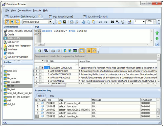Screen dimensions: 164x127
Task: Check the box for row ADAPTATION HOLES
Action: (x=40, y=74)
